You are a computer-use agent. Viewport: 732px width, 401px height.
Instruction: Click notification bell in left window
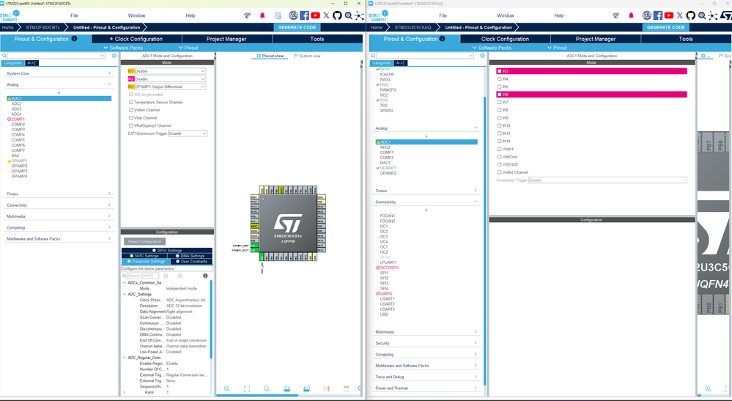(x=262, y=15)
